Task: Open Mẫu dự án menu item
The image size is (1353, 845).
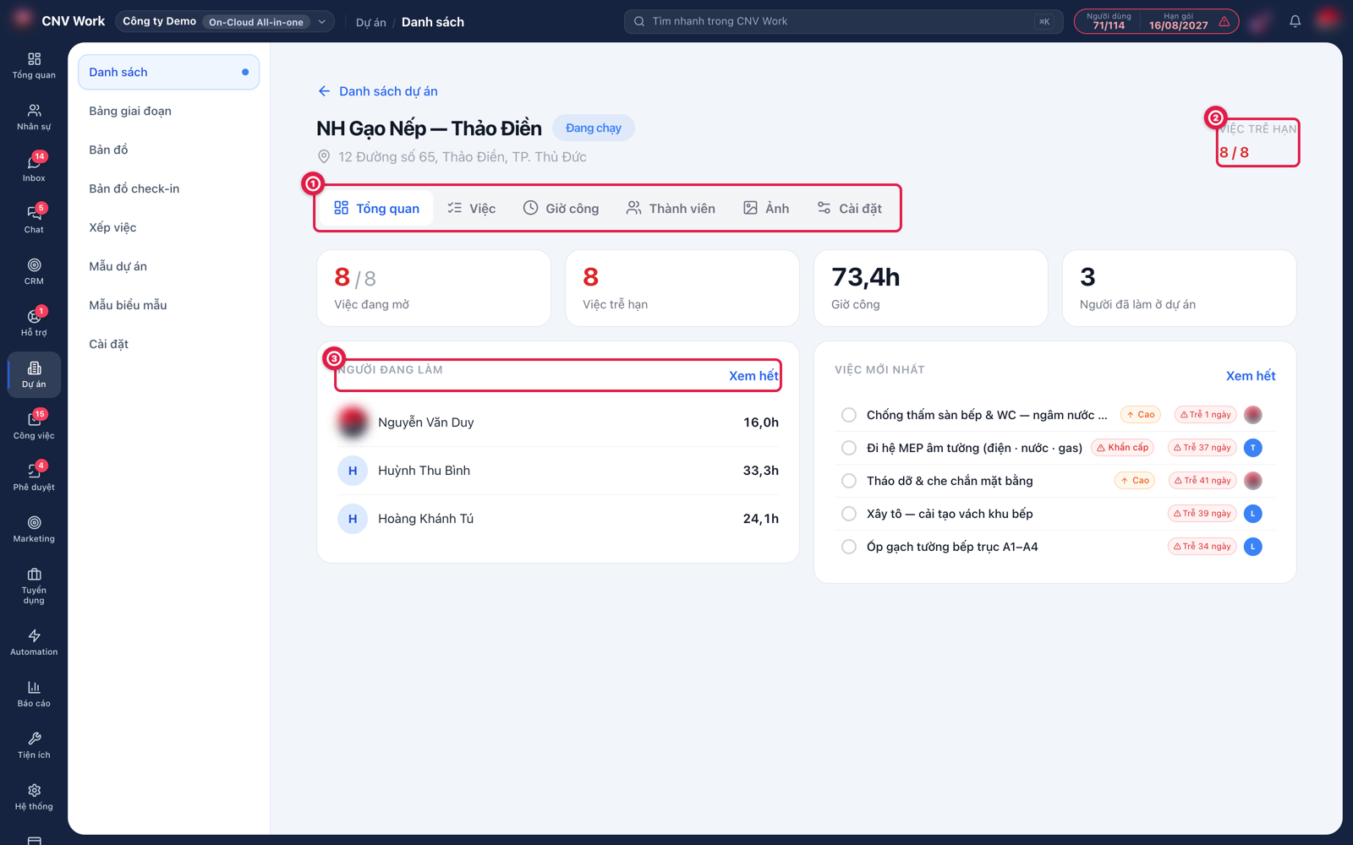Action: [168, 266]
